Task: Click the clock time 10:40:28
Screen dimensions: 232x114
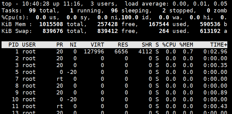Action: (36, 4)
